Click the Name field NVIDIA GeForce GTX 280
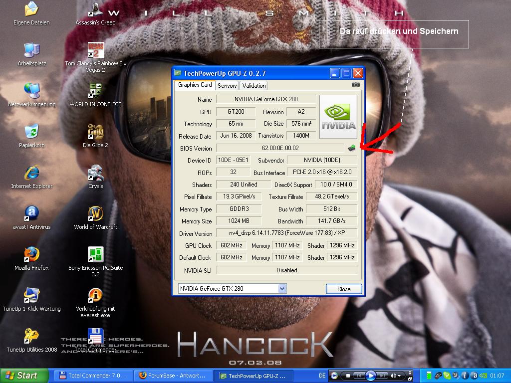Viewport: 511px width, 383px height. pos(266,99)
